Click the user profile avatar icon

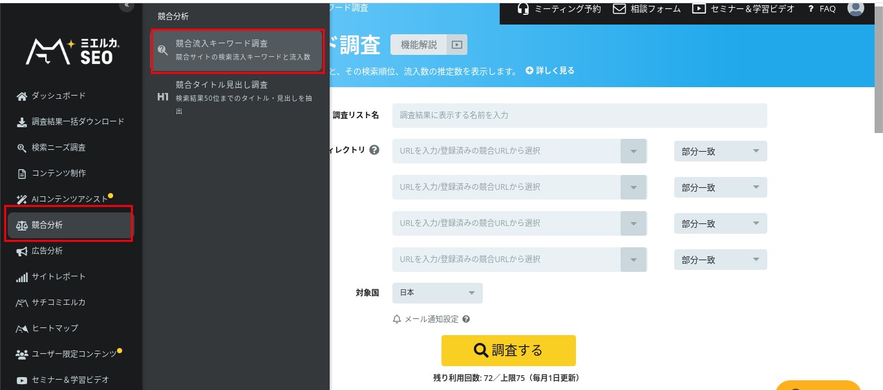(x=855, y=8)
